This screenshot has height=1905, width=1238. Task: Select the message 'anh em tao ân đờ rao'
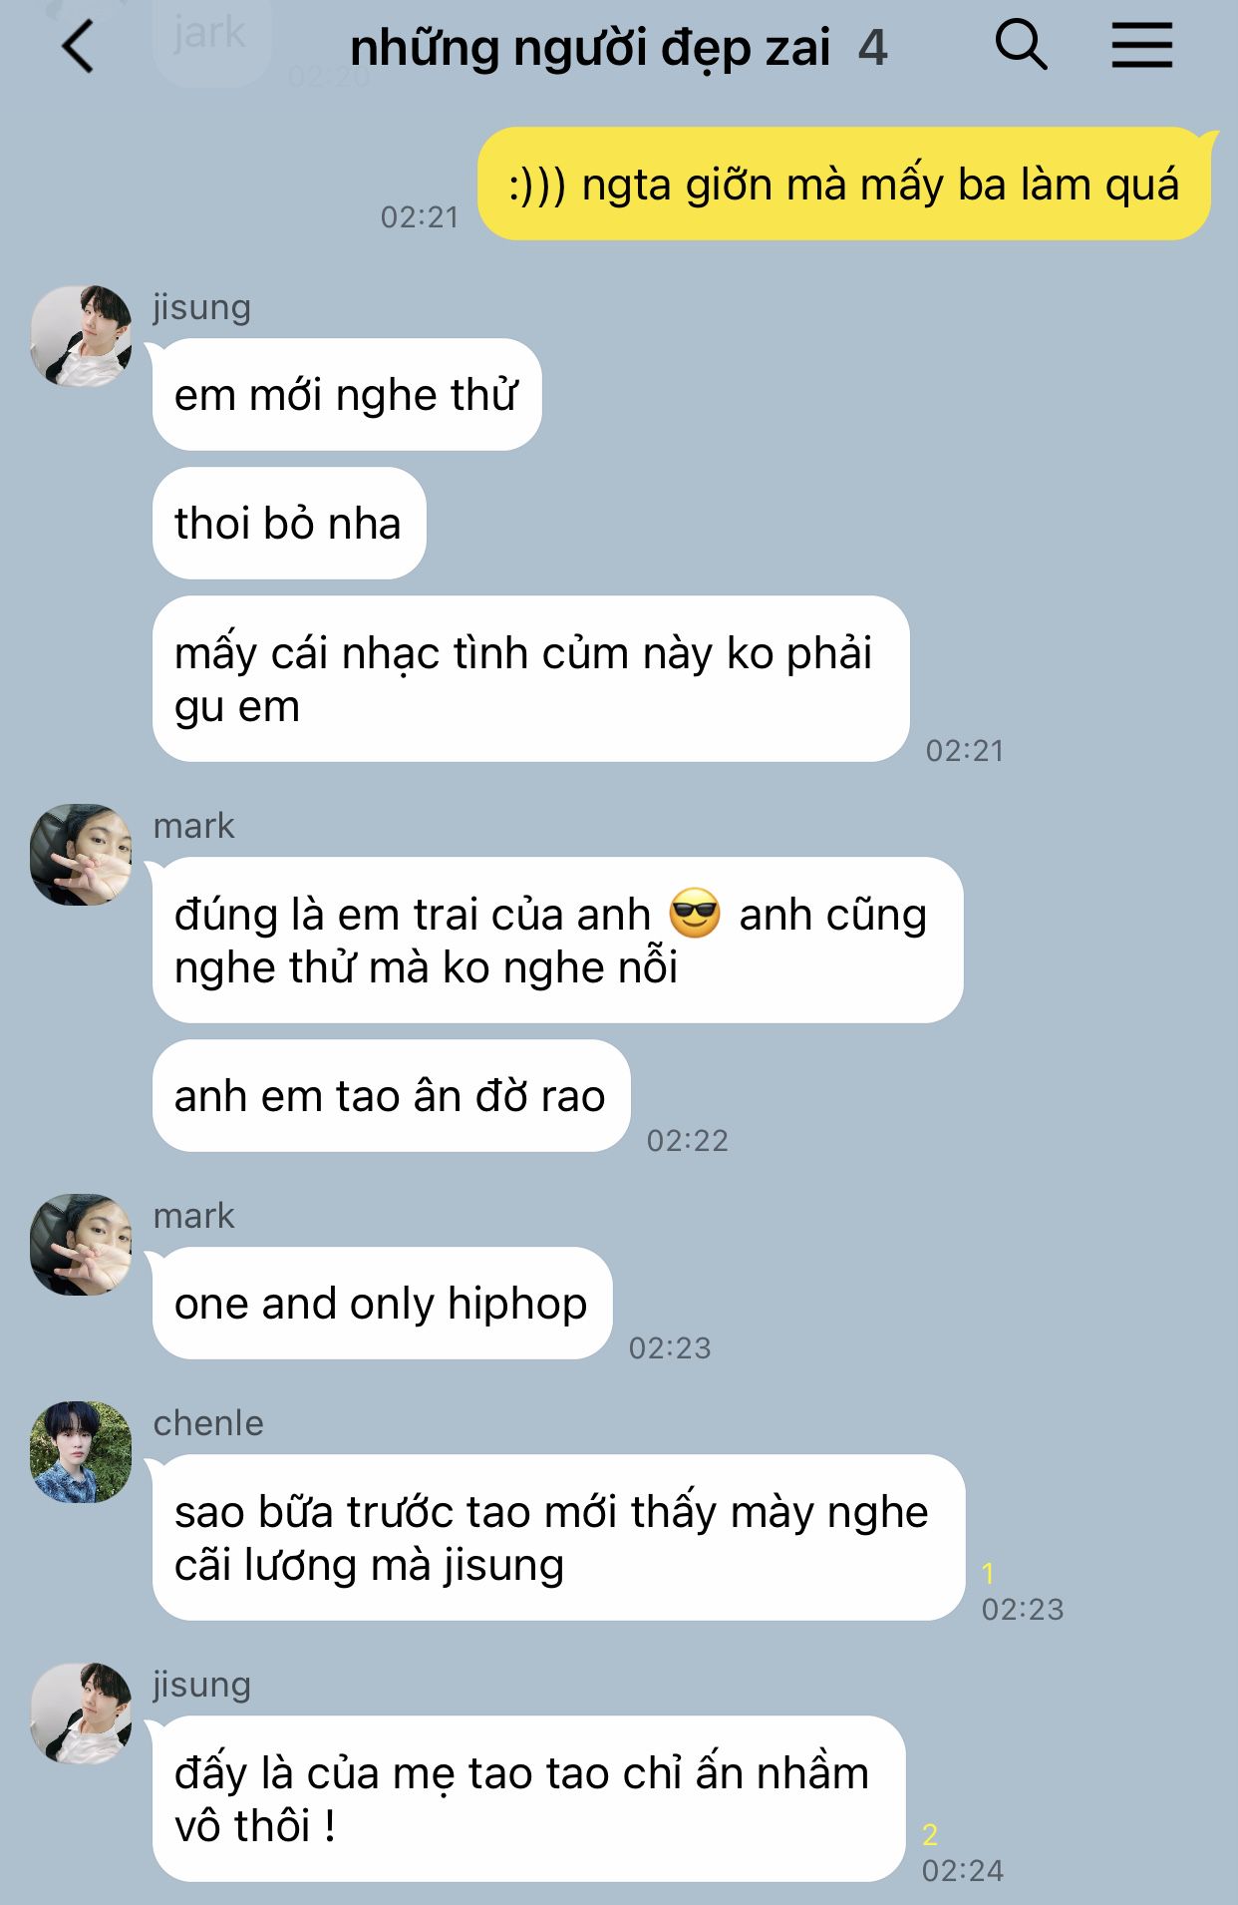tap(391, 1095)
